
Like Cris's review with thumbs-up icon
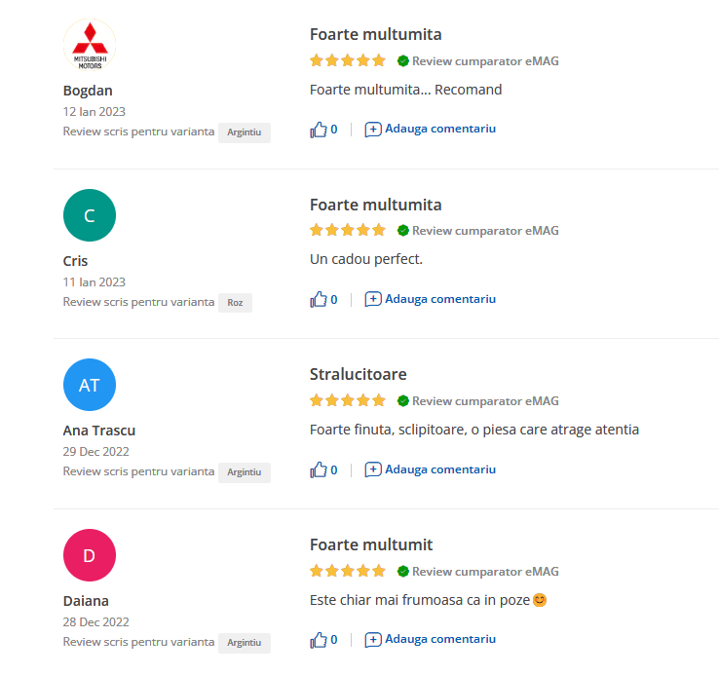[318, 300]
